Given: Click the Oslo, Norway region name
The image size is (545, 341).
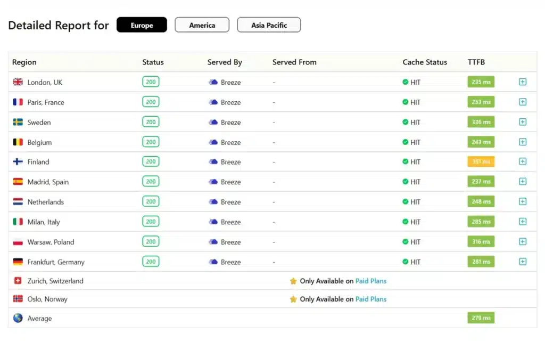Looking at the screenshot, I should click(x=47, y=299).
